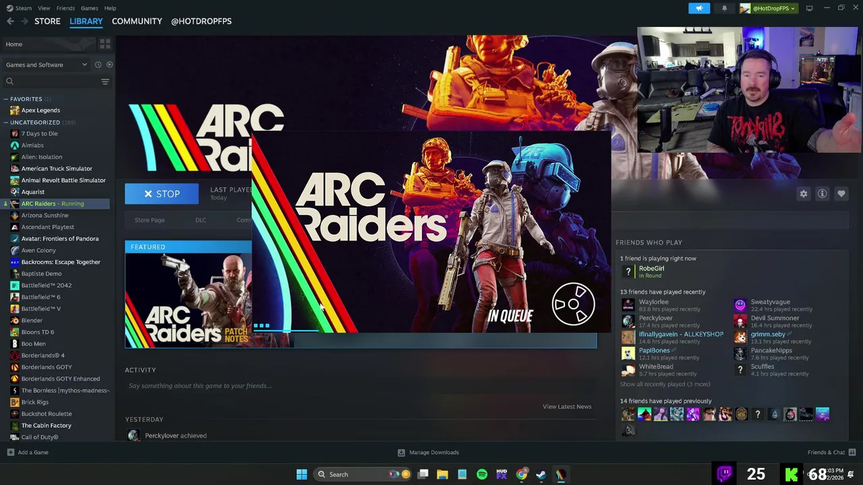Open the View menu
The height and width of the screenshot is (485, 863).
(x=44, y=8)
